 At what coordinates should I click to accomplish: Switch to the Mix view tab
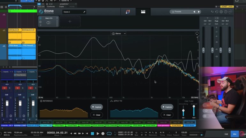click(x=235, y=134)
